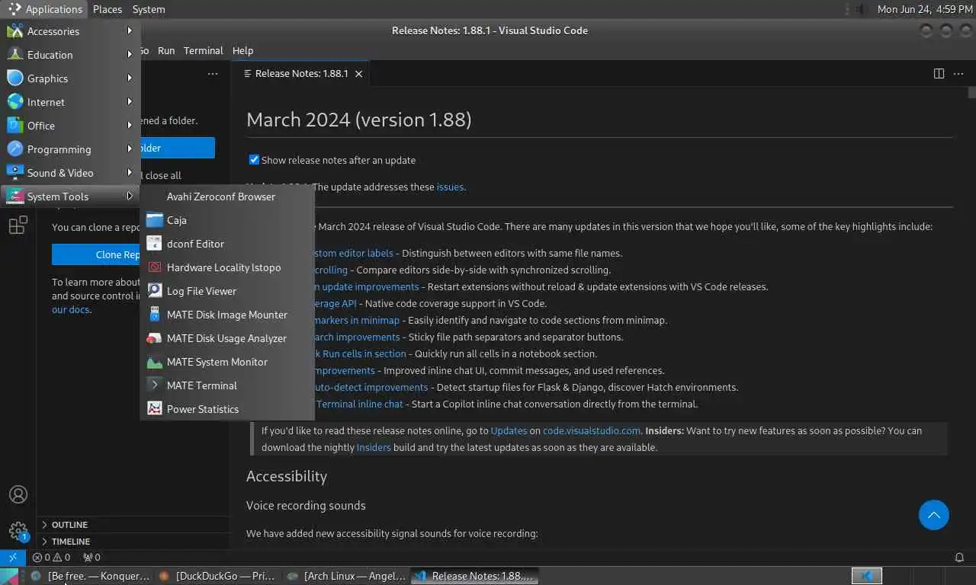Click the ports forwarded indicator showing 0
Viewport: 976px width, 585px height.
click(91, 557)
